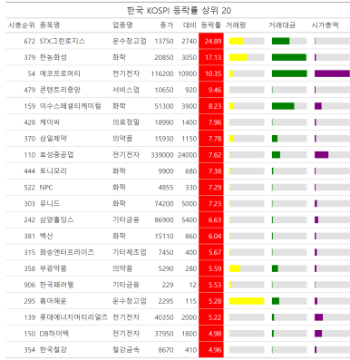
Task: Select the stock name 유니드
Action: (x=50, y=204)
